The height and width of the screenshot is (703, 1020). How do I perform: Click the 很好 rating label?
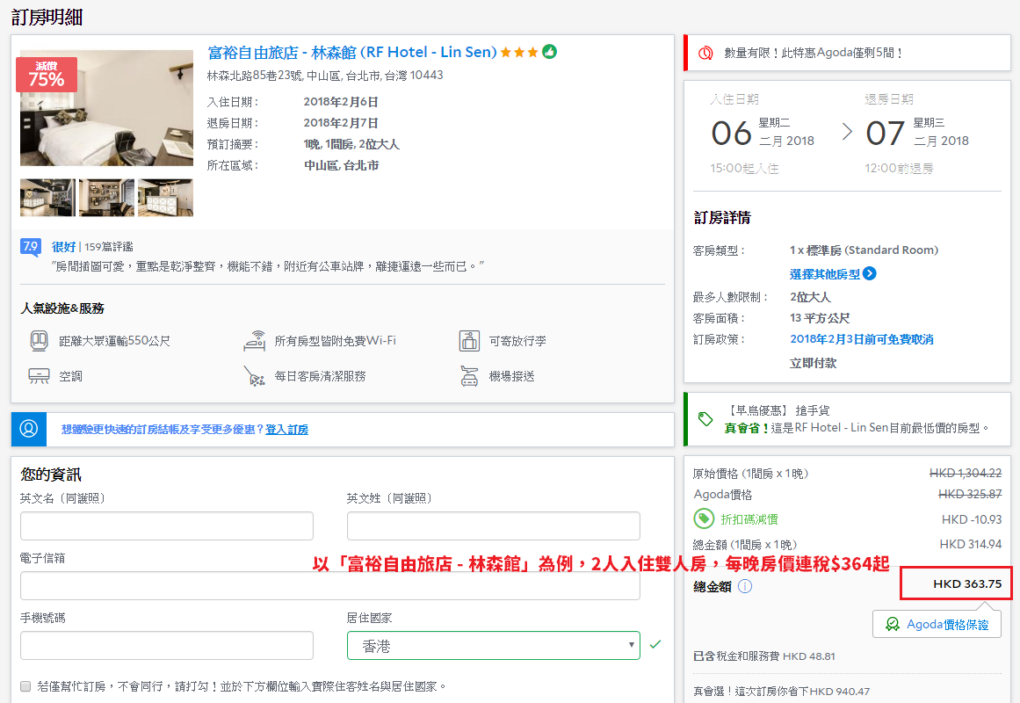click(x=64, y=247)
